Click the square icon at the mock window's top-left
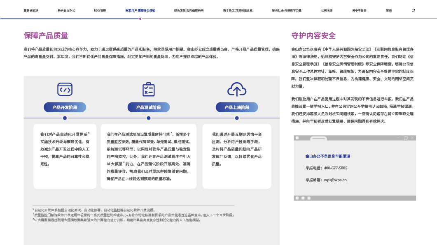The height and width of the screenshot is (245, 437). pyautogui.click(x=297, y=138)
